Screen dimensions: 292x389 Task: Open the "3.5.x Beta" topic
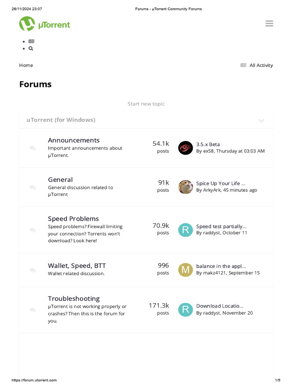pyautogui.click(x=208, y=144)
